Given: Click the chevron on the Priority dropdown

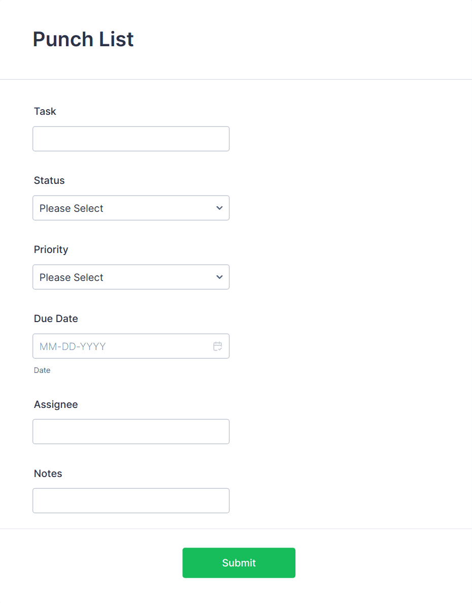Looking at the screenshot, I should (x=219, y=277).
